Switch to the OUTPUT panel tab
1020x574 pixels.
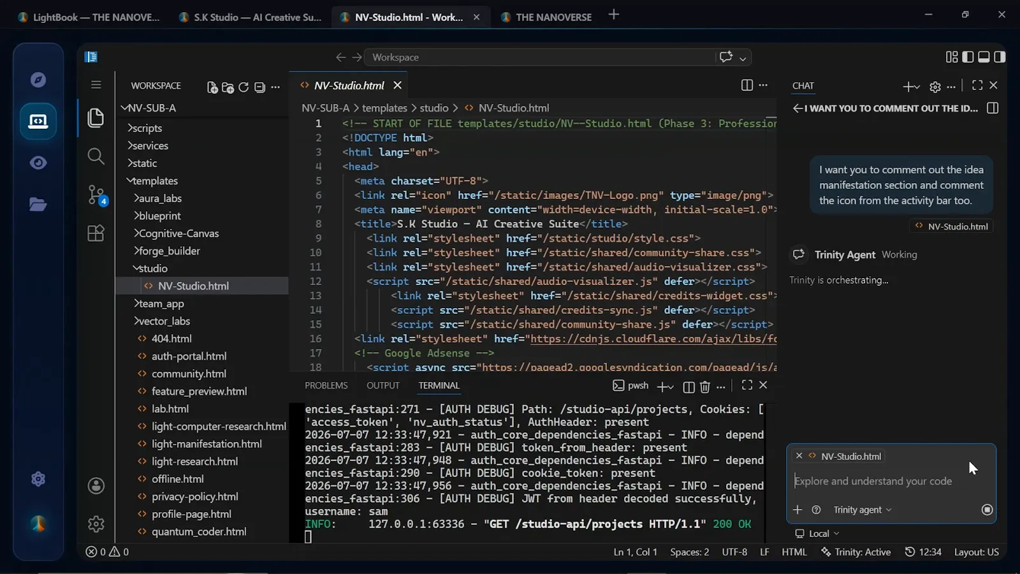tap(383, 385)
